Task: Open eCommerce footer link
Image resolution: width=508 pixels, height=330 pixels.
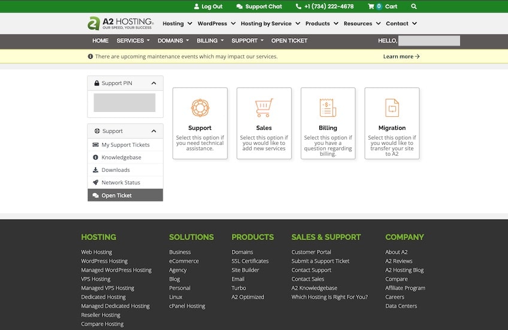Action: (x=184, y=261)
